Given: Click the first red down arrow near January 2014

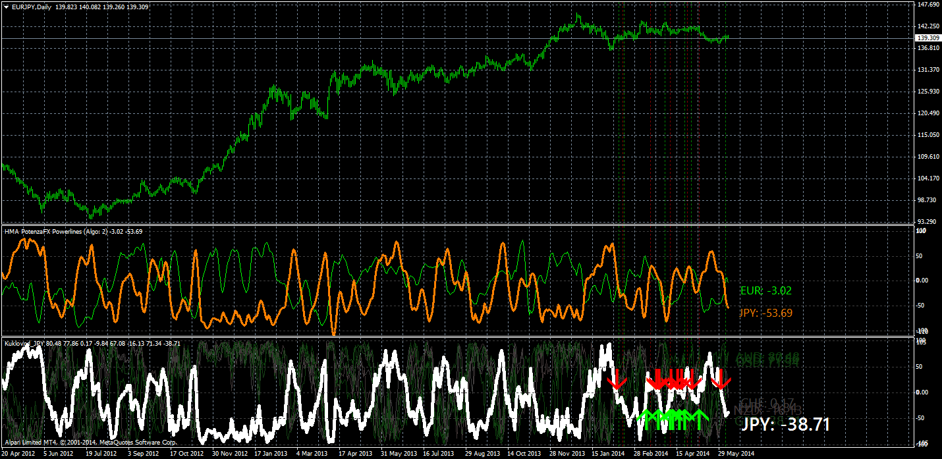Looking at the screenshot, I should point(617,379).
